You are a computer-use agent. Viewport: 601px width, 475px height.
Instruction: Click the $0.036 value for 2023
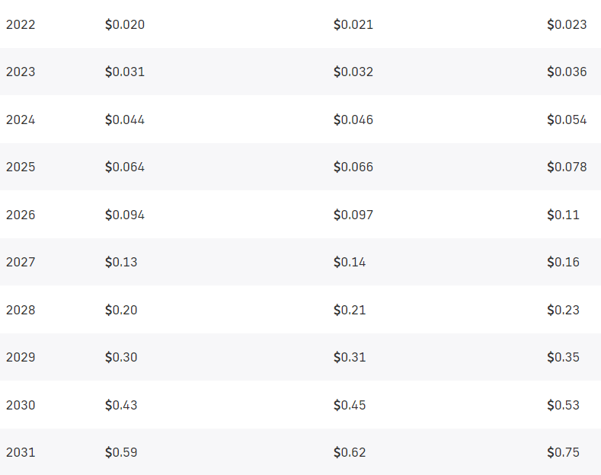567,72
